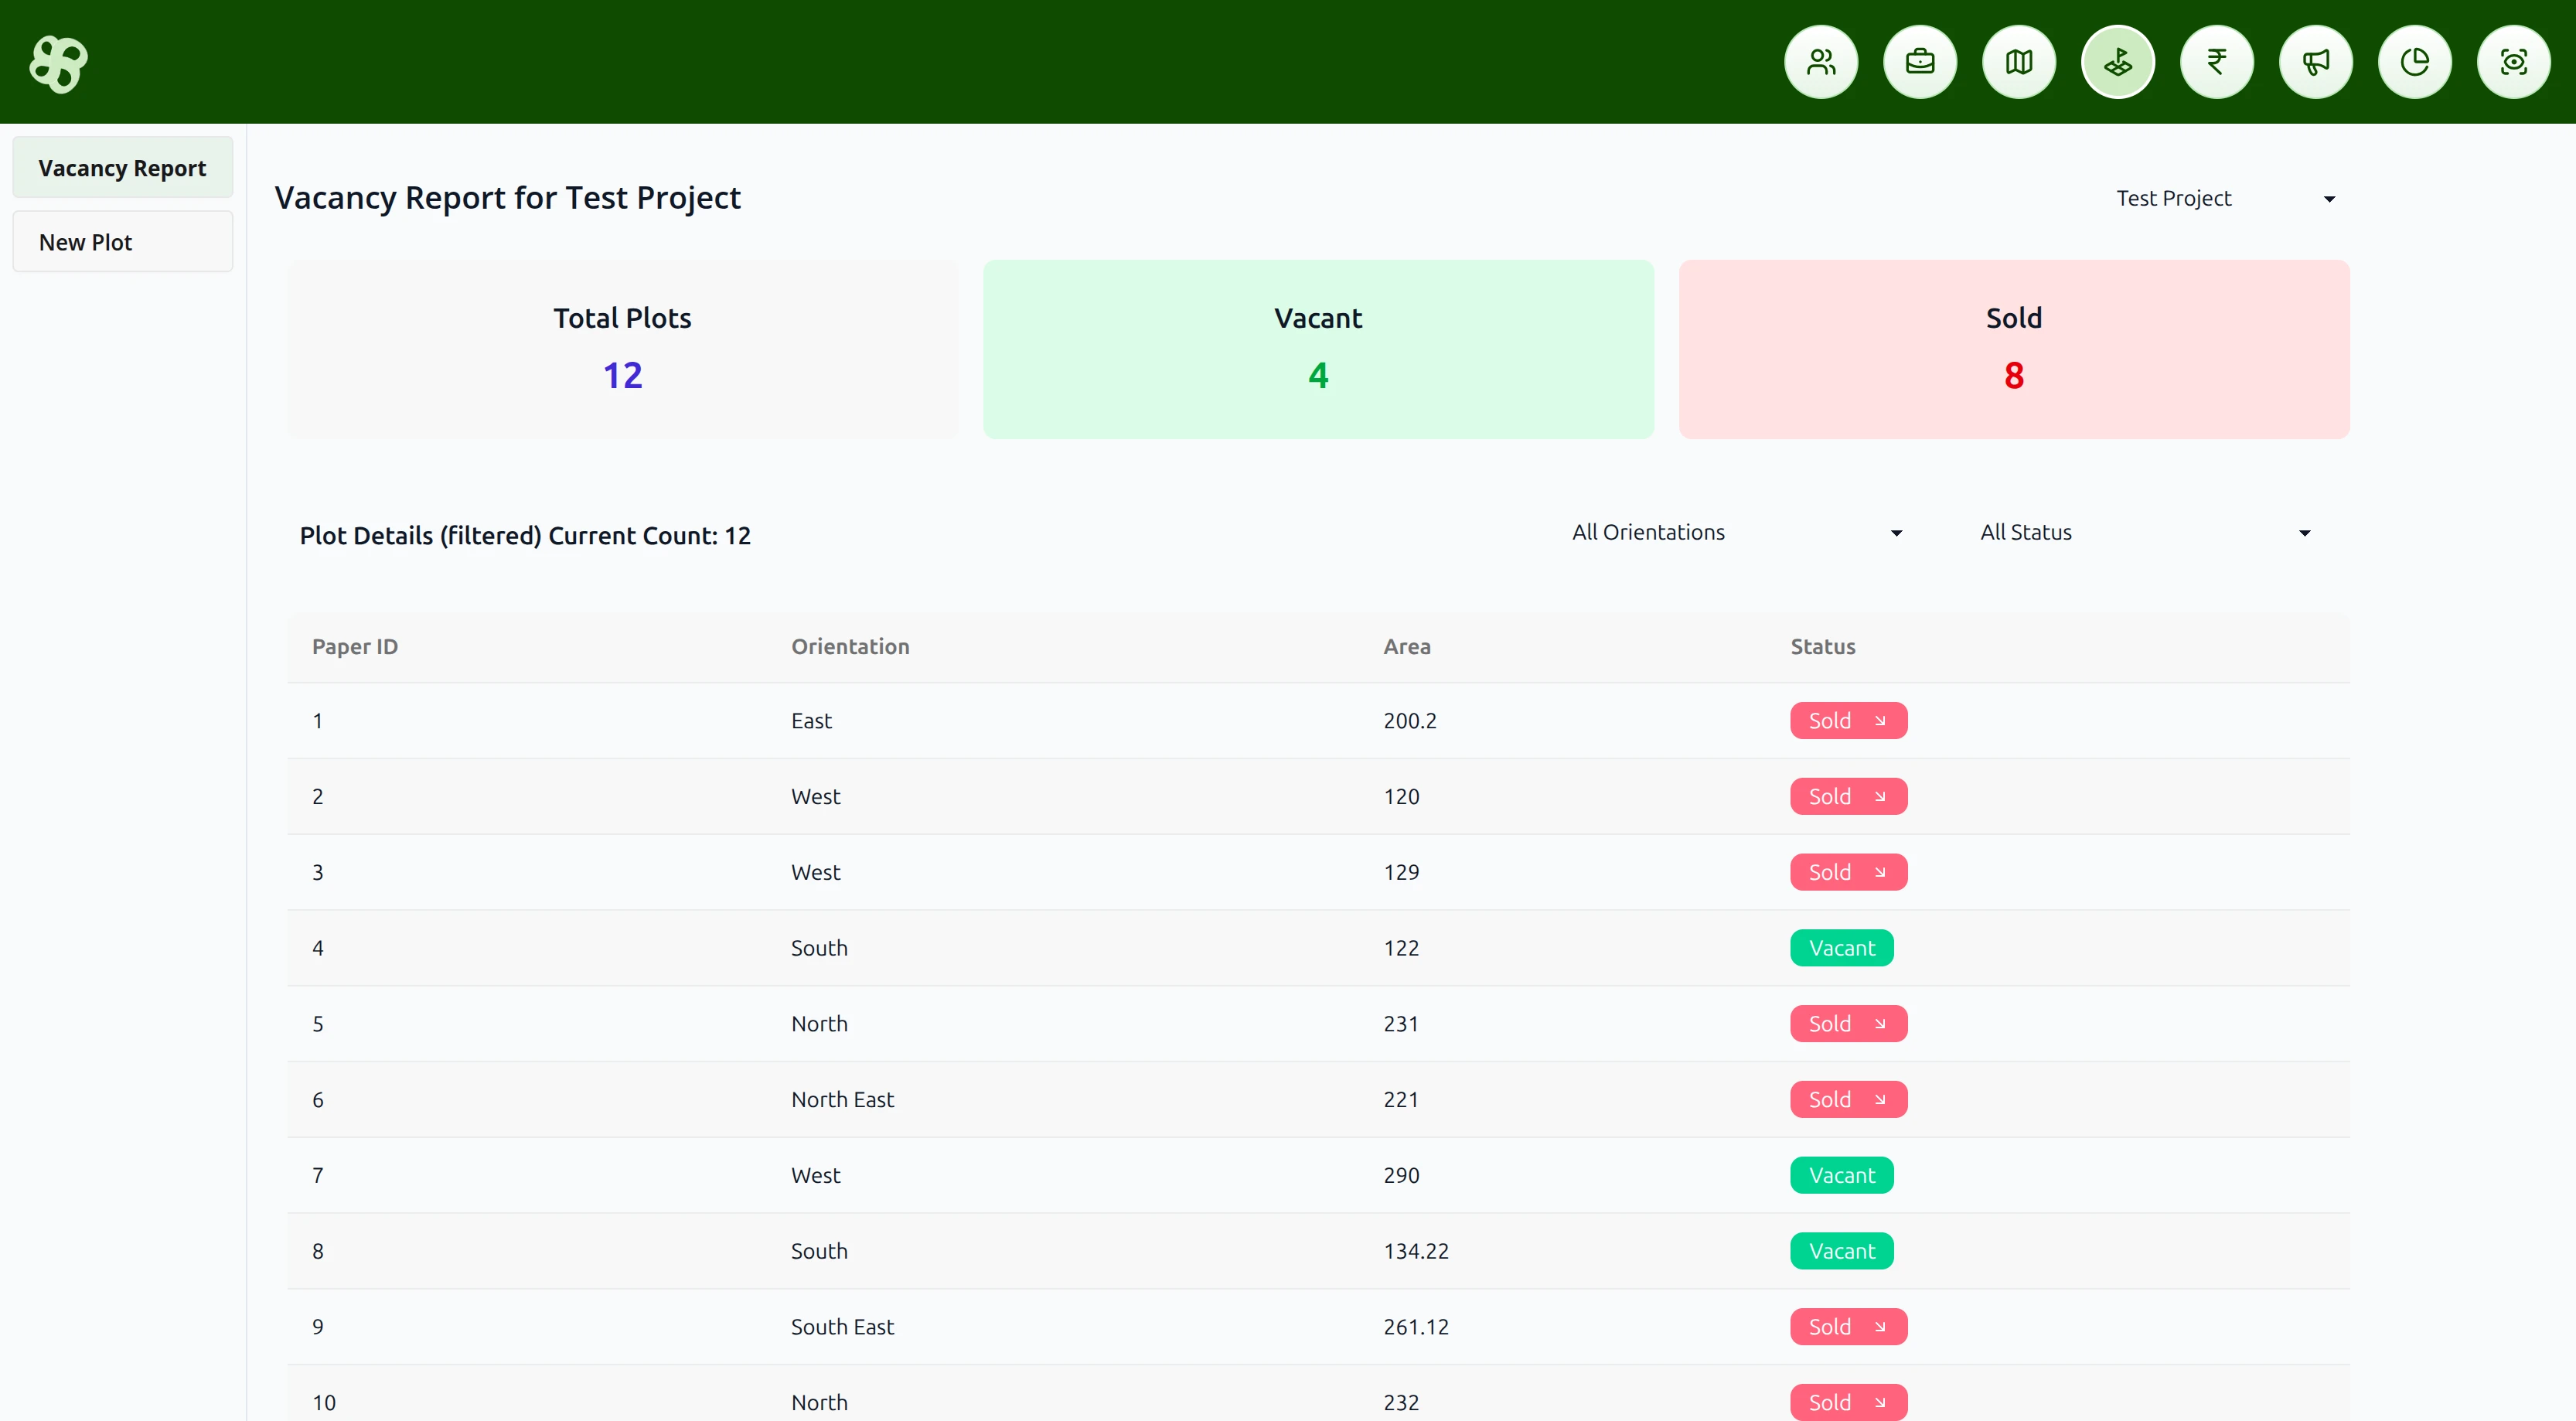This screenshot has height=1421, width=2576.
Task: Click the Vacant summary card
Action: pos(1318,349)
